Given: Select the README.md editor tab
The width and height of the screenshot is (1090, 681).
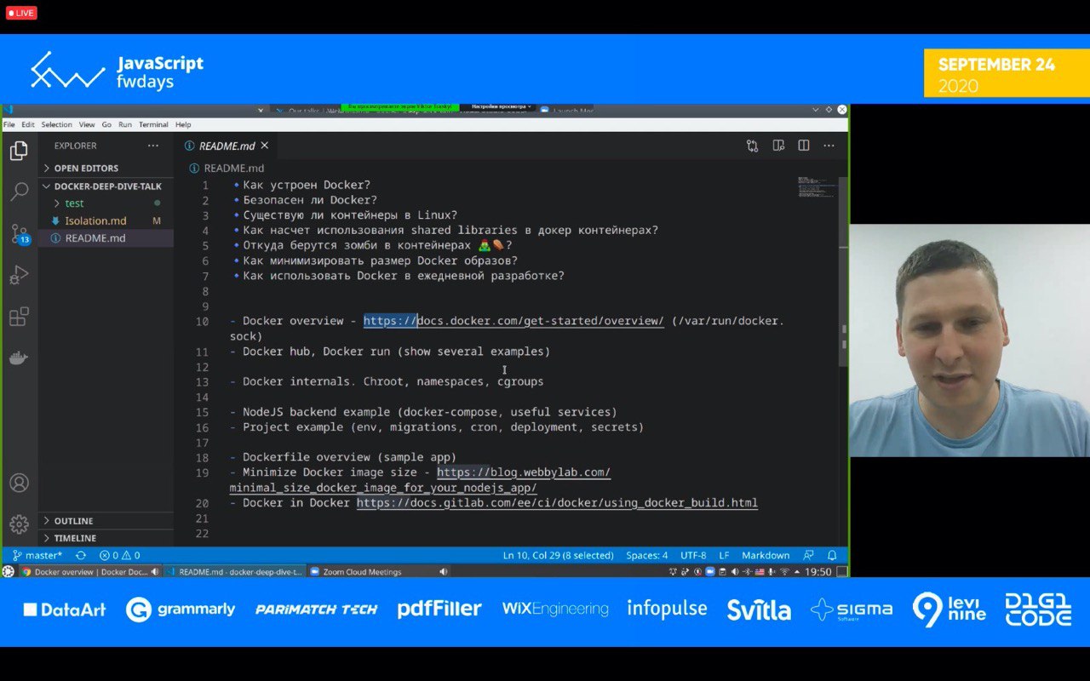Looking at the screenshot, I should click(x=227, y=146).
